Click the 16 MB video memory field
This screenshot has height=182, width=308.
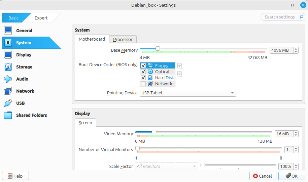click(x=284, y=134)
